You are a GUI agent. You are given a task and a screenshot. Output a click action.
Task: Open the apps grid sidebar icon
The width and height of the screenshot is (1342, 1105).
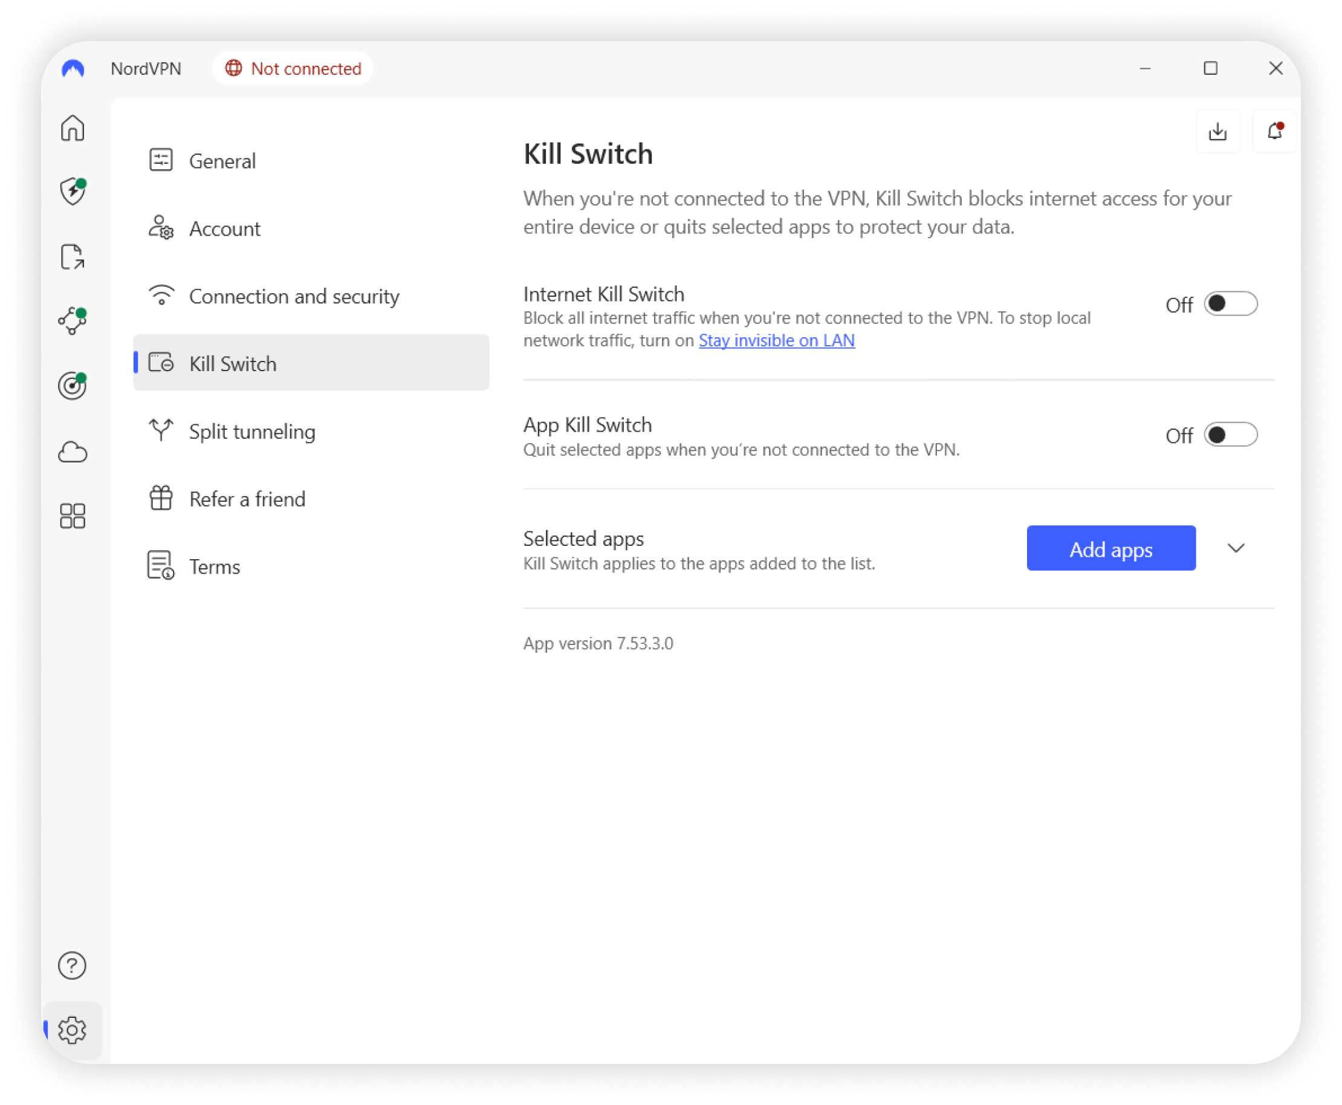73,516
